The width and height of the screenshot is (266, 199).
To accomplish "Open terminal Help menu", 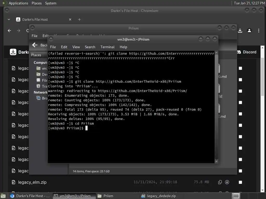I will click(x=123, y=47).
